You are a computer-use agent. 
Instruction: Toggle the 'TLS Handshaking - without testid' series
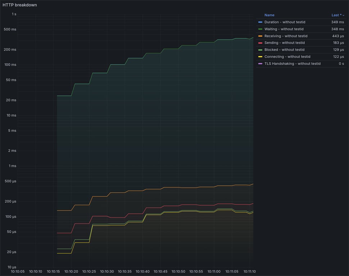293,64
